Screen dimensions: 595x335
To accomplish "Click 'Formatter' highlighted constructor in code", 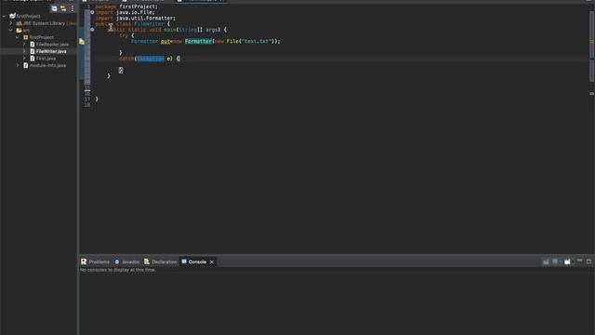I will click(198, 41).
